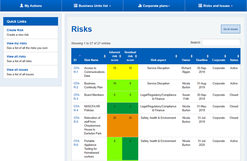This screenshot has height=161, width=247.
Task: Sort by Deadline using its sort arrows
Action: pos(208,56)
